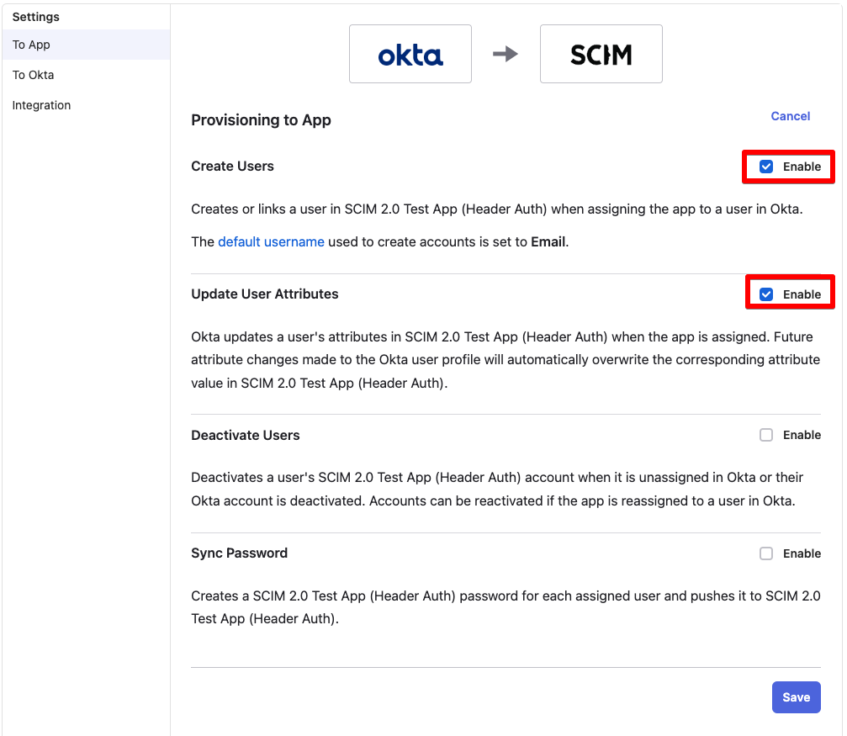Open the Integration settings tab
The width and height of the screenshot is (847, 736).
(x=41, y=105)
